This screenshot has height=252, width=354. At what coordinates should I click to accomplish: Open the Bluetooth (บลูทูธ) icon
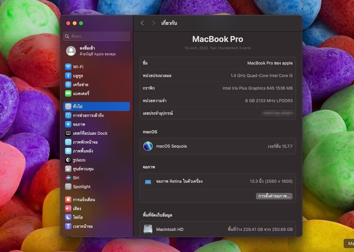click(x=68, y=76)
